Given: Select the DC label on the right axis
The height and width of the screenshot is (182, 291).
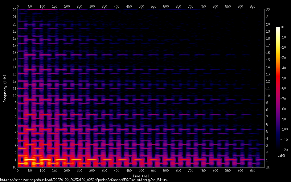Looking at the screenshot, I should pos(268,167).
